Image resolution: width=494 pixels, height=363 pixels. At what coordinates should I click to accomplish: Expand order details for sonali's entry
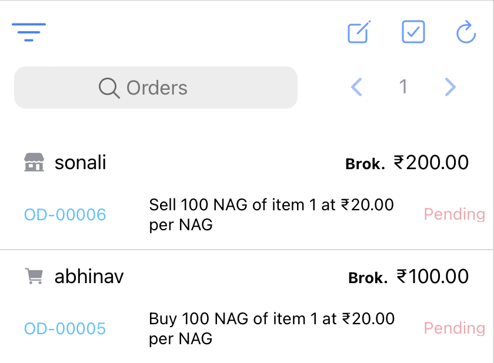(271, 214)
